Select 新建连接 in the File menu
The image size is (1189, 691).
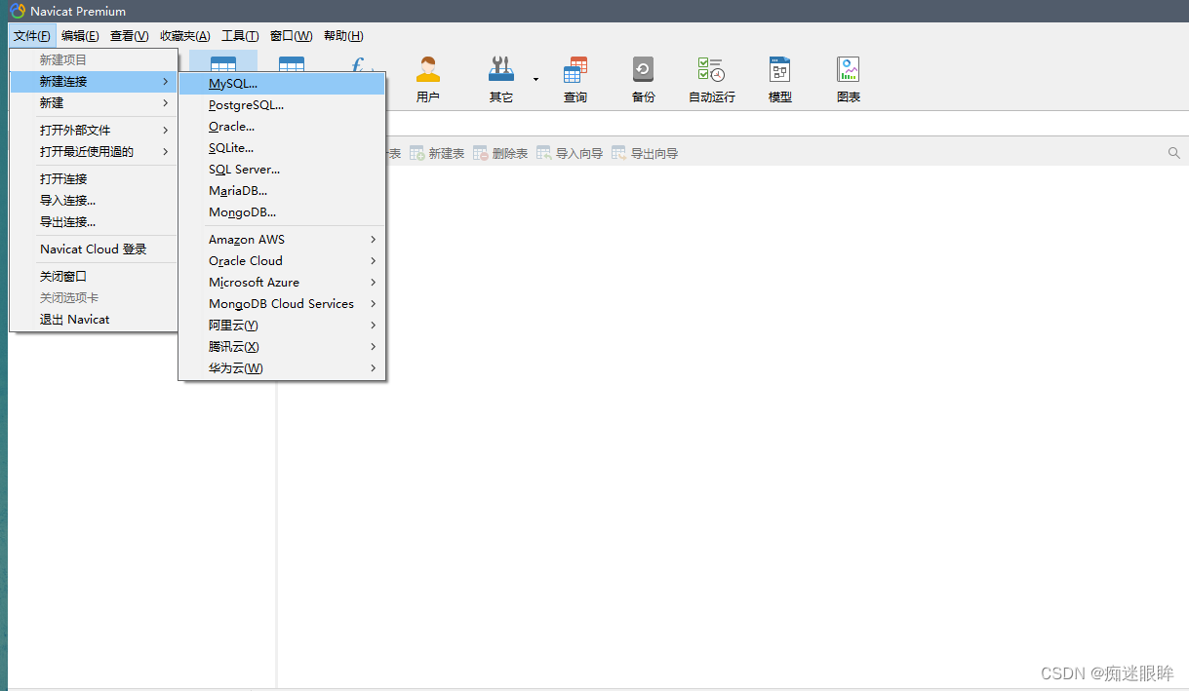click(94, 82)
